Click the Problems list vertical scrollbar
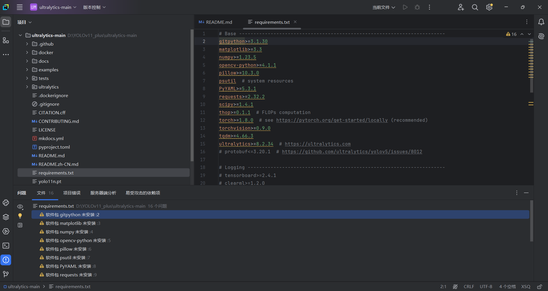The width and height of the screenshot is (548, 291). click(x=532, y=221)
